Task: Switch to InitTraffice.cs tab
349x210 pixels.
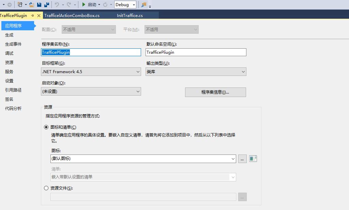Action: pyautogui.click(x=130, y=16)
